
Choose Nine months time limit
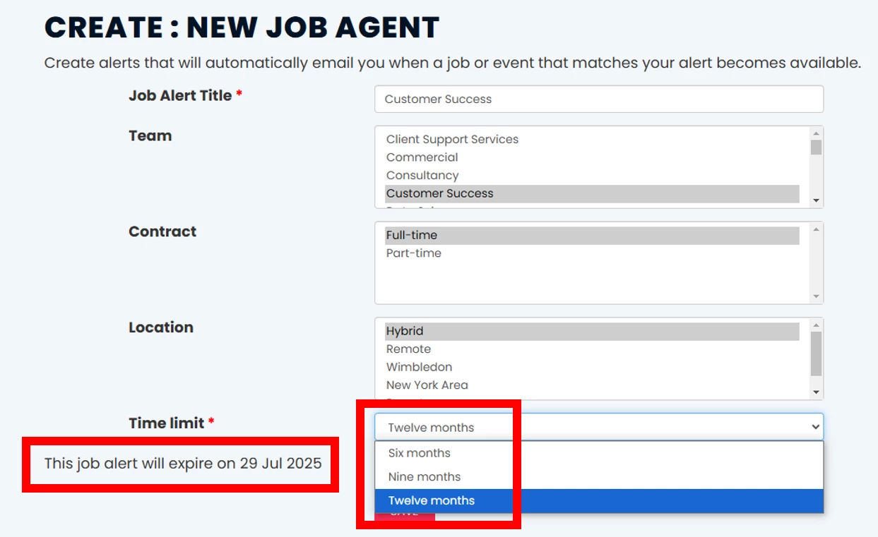425,477
